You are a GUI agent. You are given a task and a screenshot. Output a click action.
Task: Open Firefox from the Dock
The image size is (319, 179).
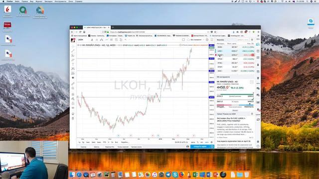pos(181,175)
